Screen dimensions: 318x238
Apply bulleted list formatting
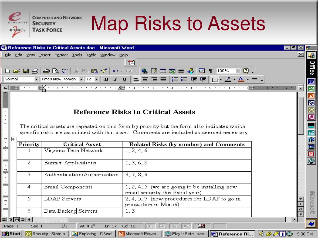184,79
